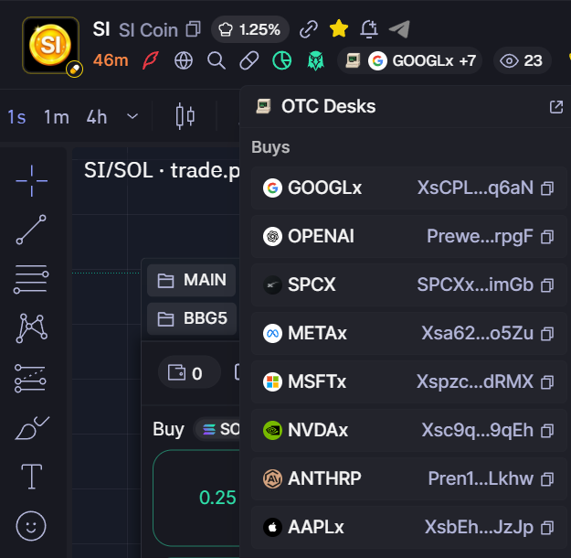The width and height of the screenshot is (571, 558).
Task: Copy METAx address Xsa62...o5Zu
Action: coord(547,334)
